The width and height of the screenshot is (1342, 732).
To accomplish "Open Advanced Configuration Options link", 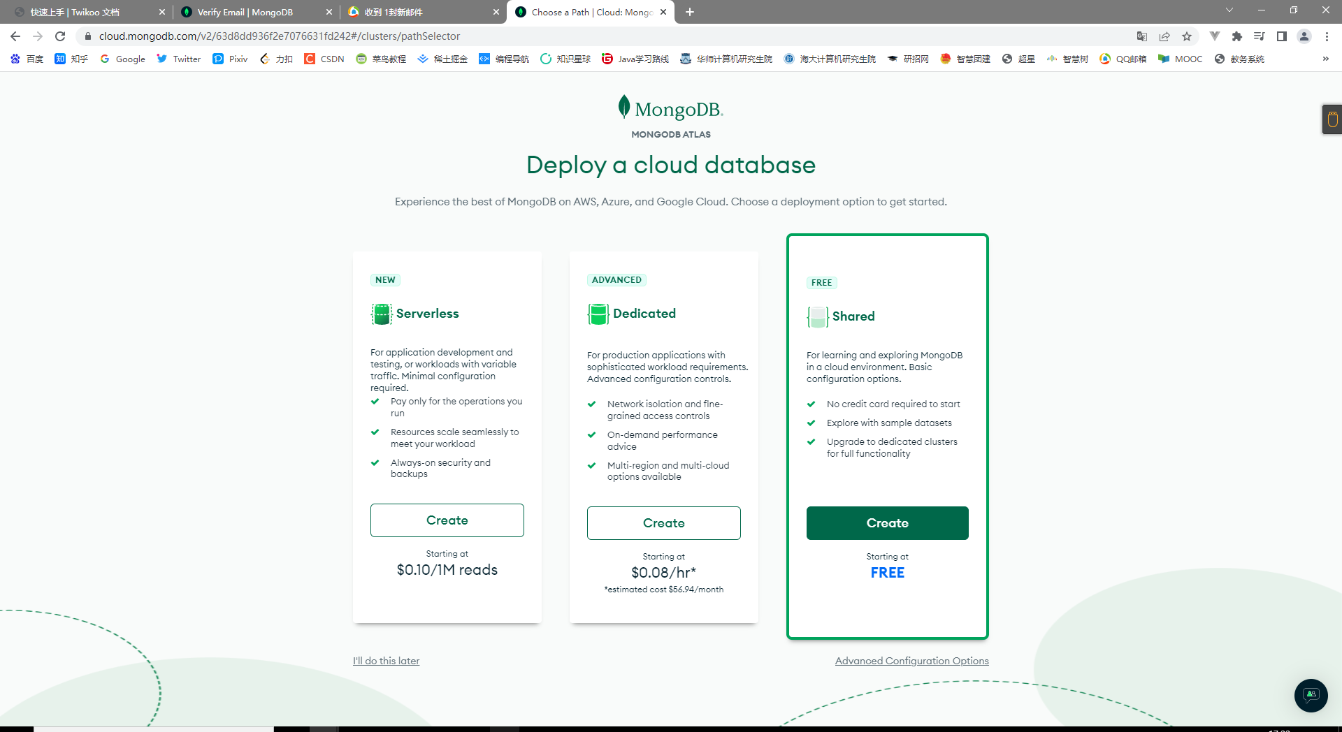I will 911,661.
